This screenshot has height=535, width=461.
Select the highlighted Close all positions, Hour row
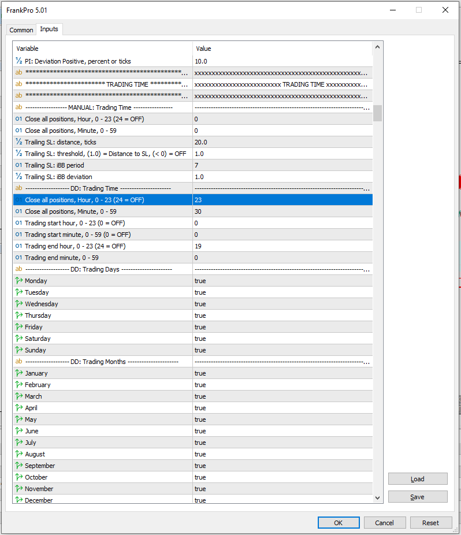coord(193,200)
